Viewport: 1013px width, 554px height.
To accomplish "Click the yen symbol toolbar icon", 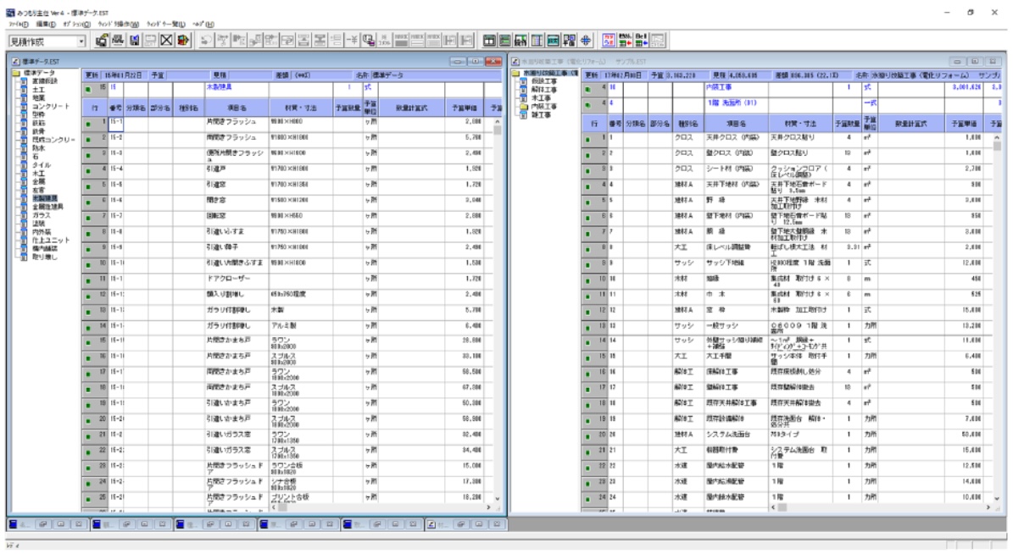I will coord(352,41).
